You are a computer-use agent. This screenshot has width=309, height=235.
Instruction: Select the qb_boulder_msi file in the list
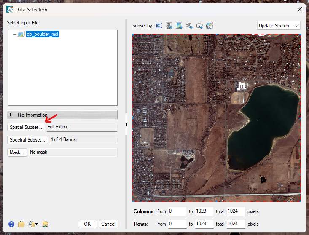click(42, 35)
